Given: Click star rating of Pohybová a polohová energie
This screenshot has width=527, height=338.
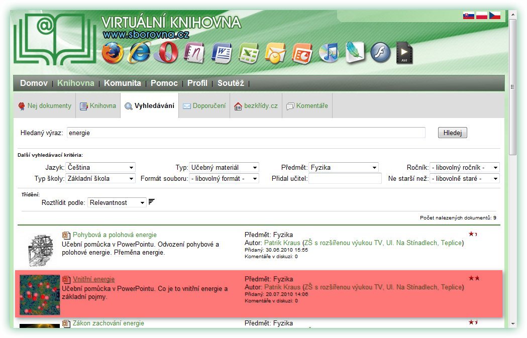Looking at the screenshot, I should pyautogui.click(x=473, y=234).
